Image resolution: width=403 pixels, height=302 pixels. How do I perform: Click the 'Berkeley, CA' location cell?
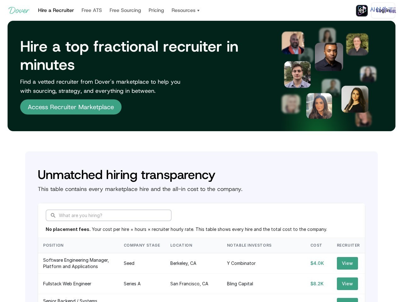183,263
